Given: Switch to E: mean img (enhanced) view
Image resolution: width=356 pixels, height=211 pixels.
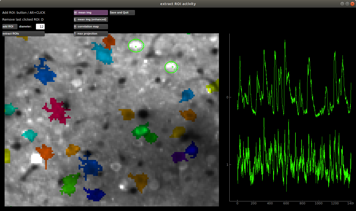Looking at the screenshot, I should pos(91,19).
